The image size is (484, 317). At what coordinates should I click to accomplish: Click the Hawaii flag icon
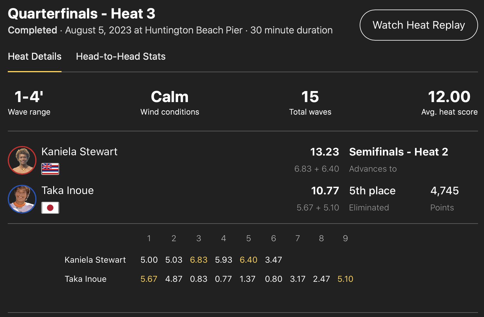pos(50,169)
